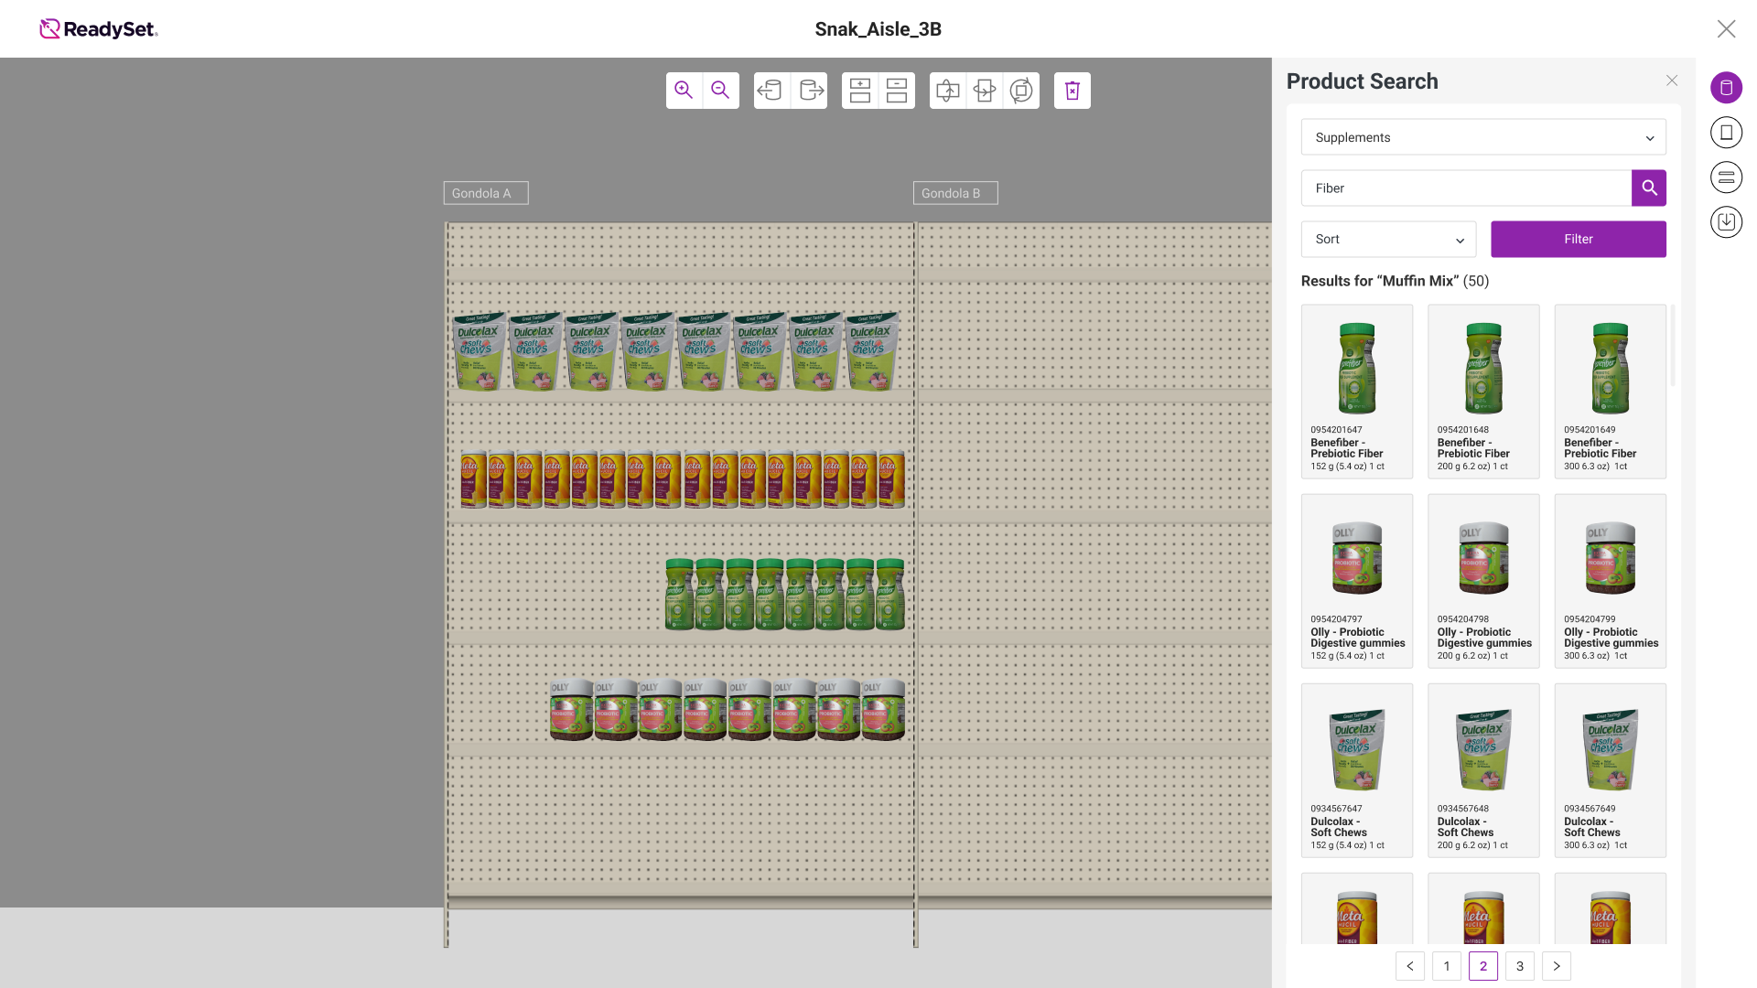This screenshot has width=1757, height=988.
Task: Click the rotate product toolbar icon
Action: click(x=1021, y=90)
